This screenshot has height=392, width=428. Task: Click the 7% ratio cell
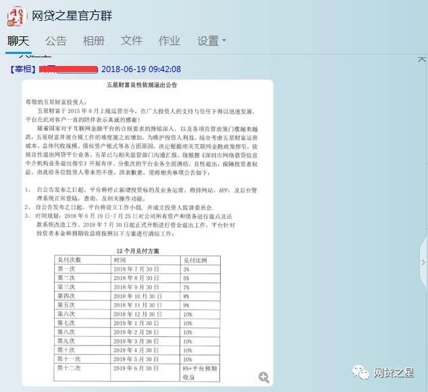tap(186, 288)
